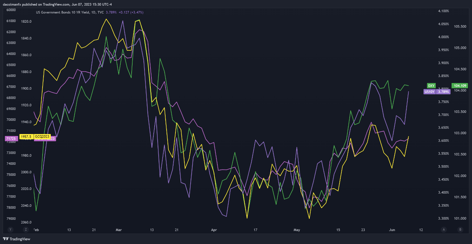Click the 101.000 tick on DXY axis
Viewport: 472px width, 244px height.
point(460,218)
